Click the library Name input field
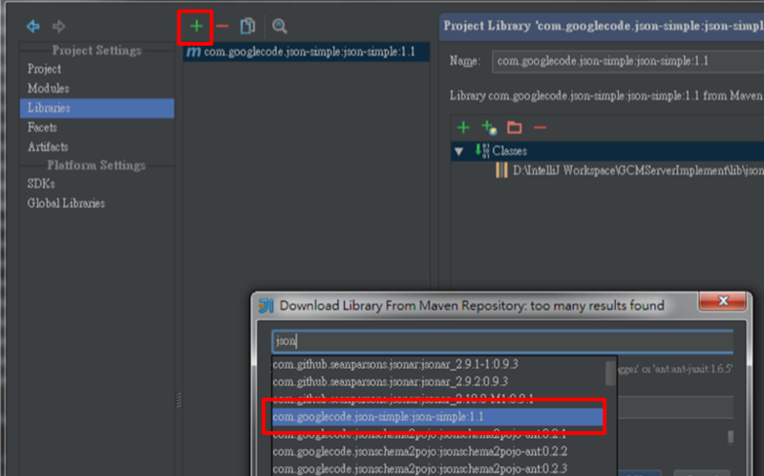The height and width of the screenshot is (476, 764). [x=627, y=61]
